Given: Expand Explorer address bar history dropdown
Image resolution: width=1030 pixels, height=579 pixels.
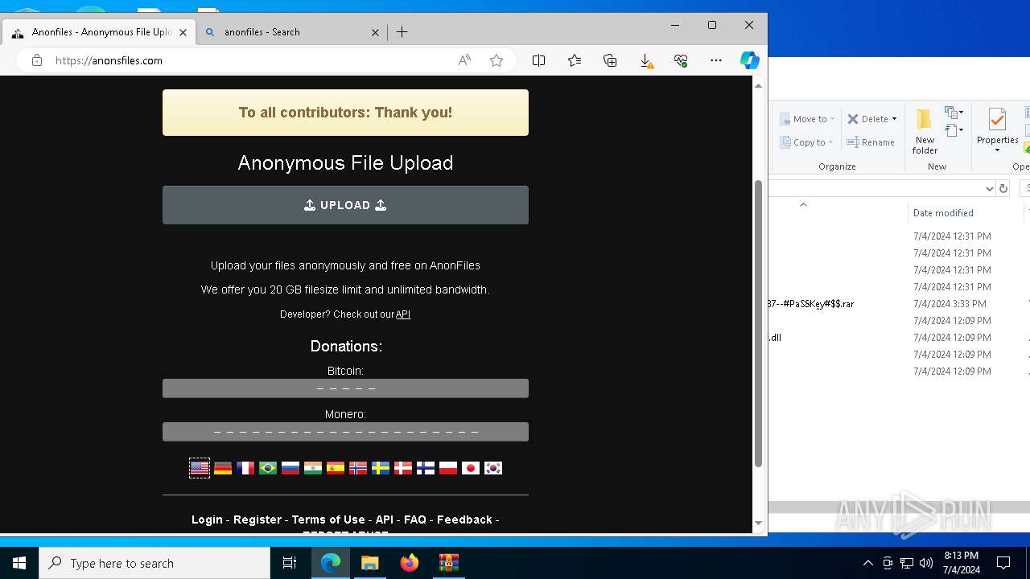Looking at the screenshot, I should [990, 188].
